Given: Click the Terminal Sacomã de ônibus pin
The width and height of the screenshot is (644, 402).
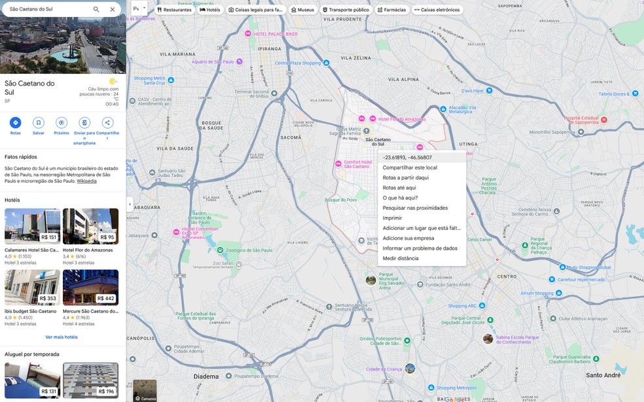Looking at the screenshot, I should 274,93.
